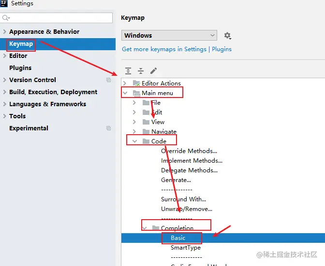The image size is (325, 266).
Task: Expand the Edit folder node arrow
Action: tap(134, 112)
